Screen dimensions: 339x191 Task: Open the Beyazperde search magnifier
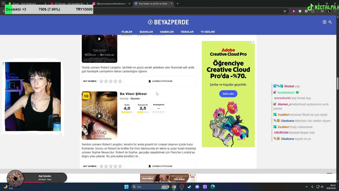(330, 22)
